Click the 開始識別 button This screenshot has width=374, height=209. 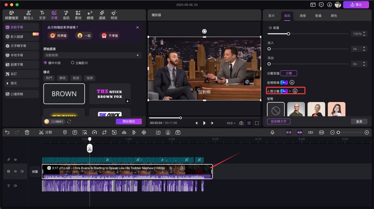129,121
